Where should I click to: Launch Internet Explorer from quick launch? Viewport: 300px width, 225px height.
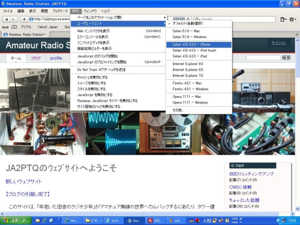point(45,221)
